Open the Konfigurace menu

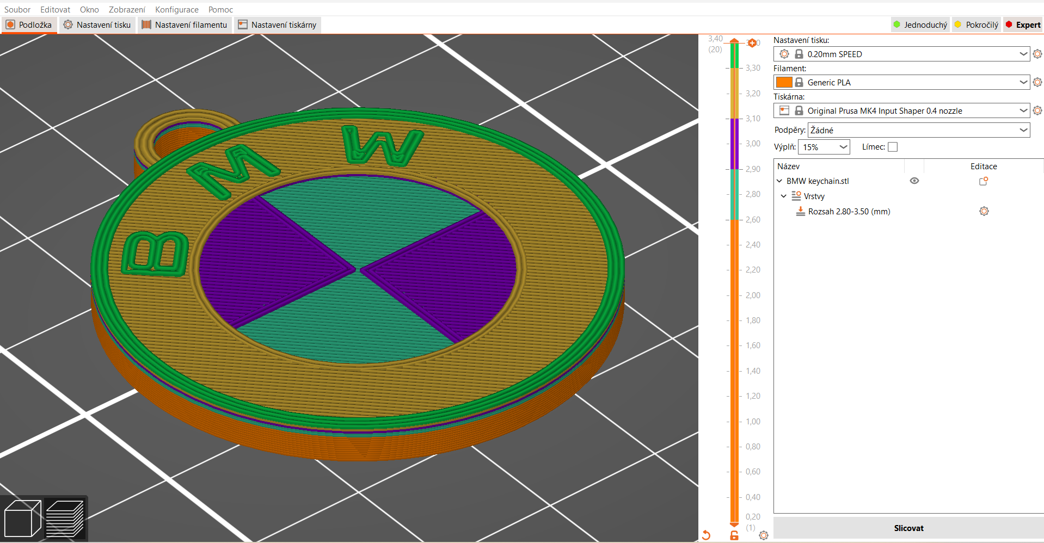click(x=176, y=10)
